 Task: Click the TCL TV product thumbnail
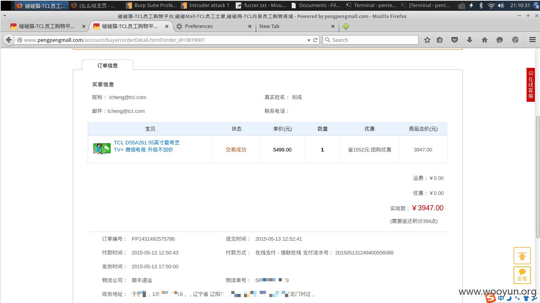tap(102, 148)
